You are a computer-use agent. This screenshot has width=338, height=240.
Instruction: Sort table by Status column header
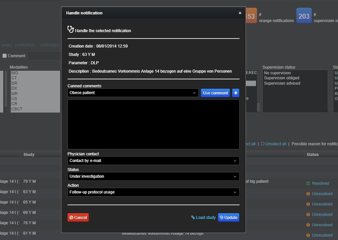pos(312,155)
